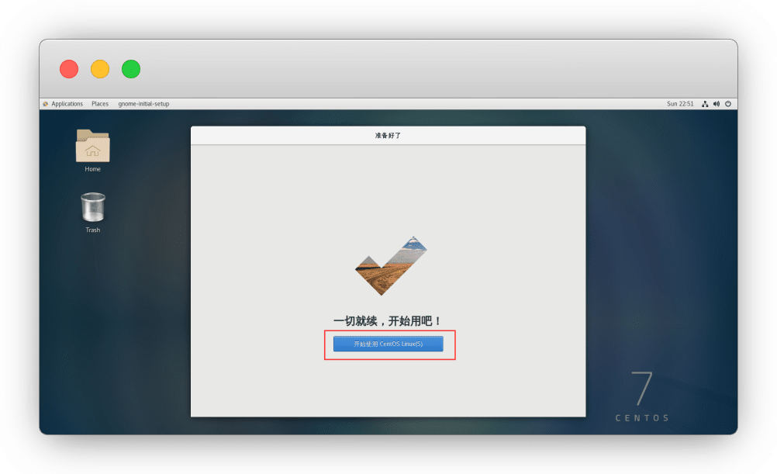777x474 pixels.
Task: Open the Applications menu
Action: (x=67, y=104)
